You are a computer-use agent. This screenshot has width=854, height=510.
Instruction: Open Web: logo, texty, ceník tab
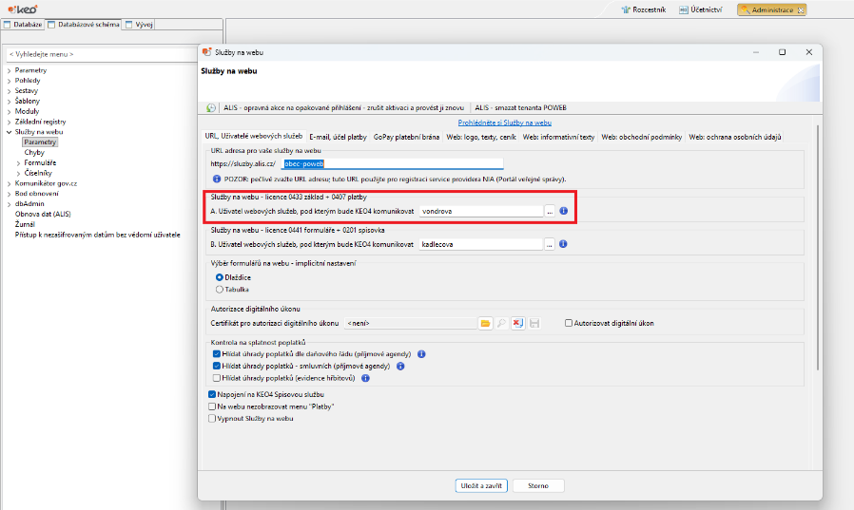[481, 137]
